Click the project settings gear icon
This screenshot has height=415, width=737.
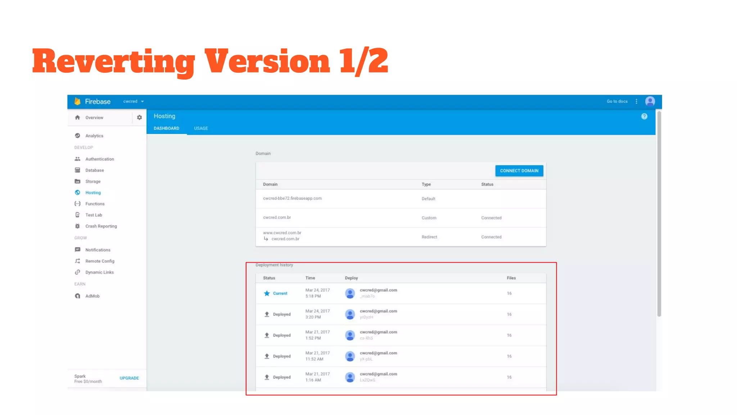139,117
